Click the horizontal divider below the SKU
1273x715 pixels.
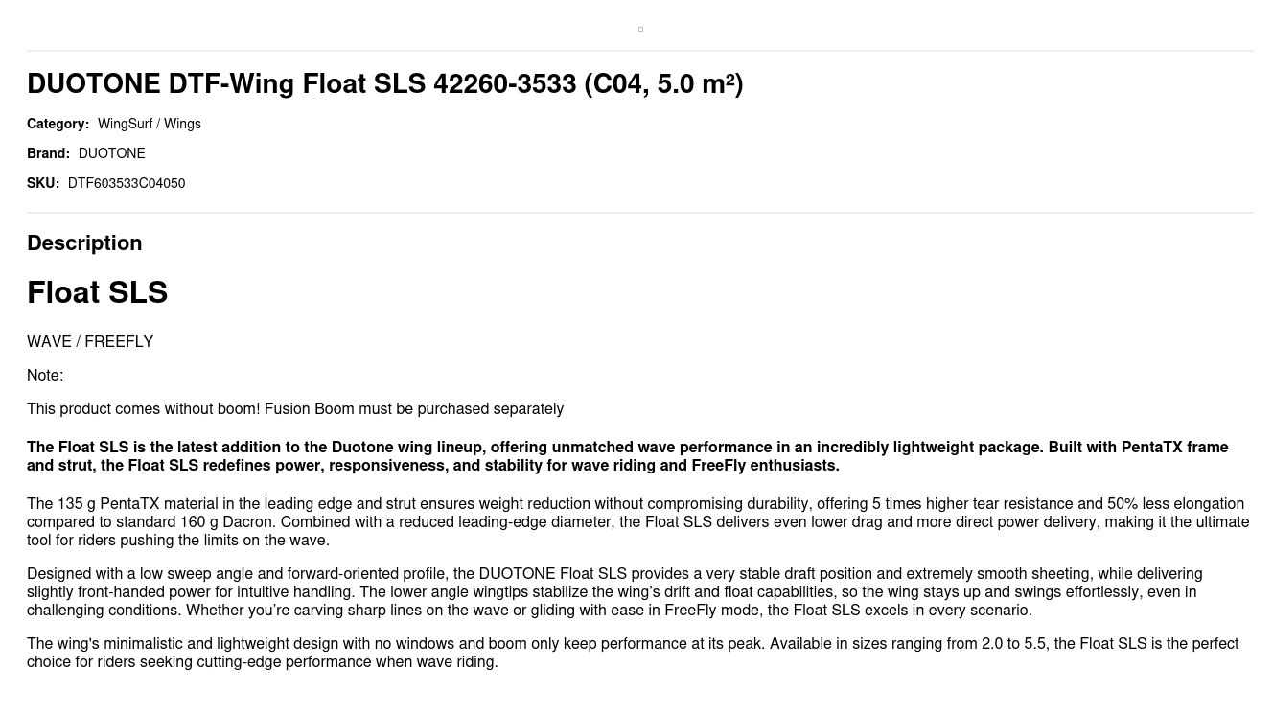[x=640, y=213]
